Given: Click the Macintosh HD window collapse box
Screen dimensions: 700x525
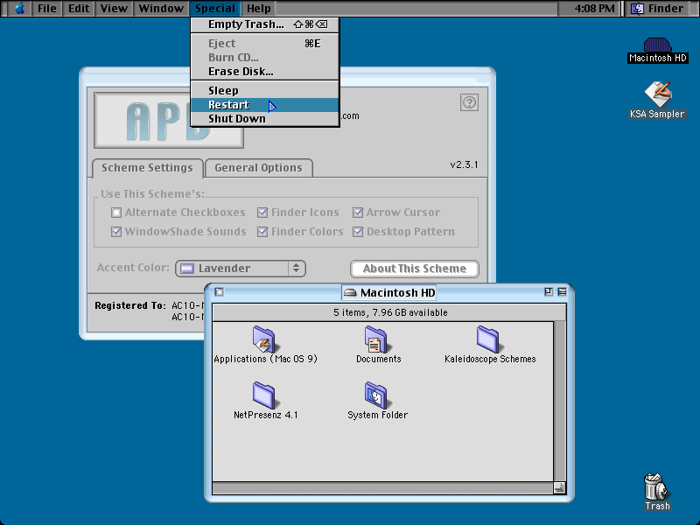Looking at the screenshot, I should [x=562, y=291].
